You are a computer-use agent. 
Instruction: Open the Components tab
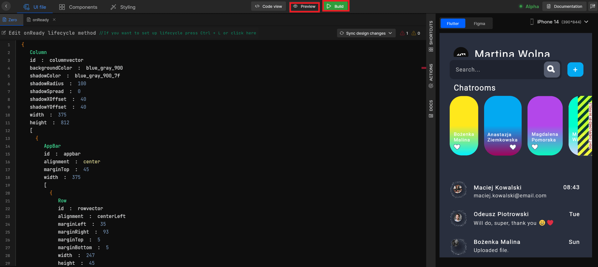(78, 7)
